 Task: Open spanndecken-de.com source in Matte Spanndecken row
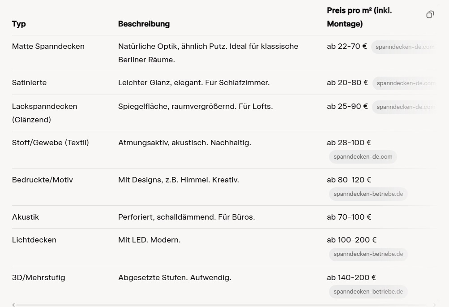pos(404,47)
